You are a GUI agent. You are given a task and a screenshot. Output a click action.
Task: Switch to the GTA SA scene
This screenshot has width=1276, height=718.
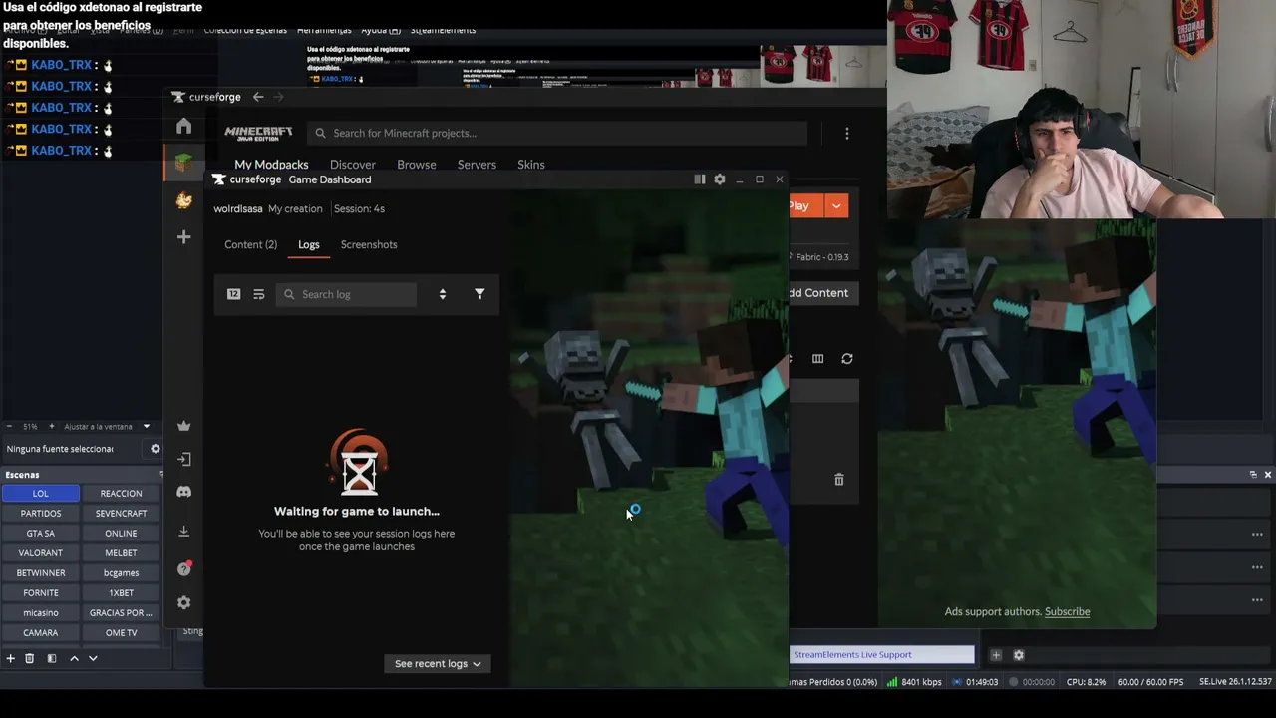click(41, 534)
